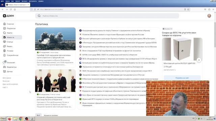This screenshot has width=216, height=121.
Task: Open Главная in the sidebar
Action: (8, 24)
